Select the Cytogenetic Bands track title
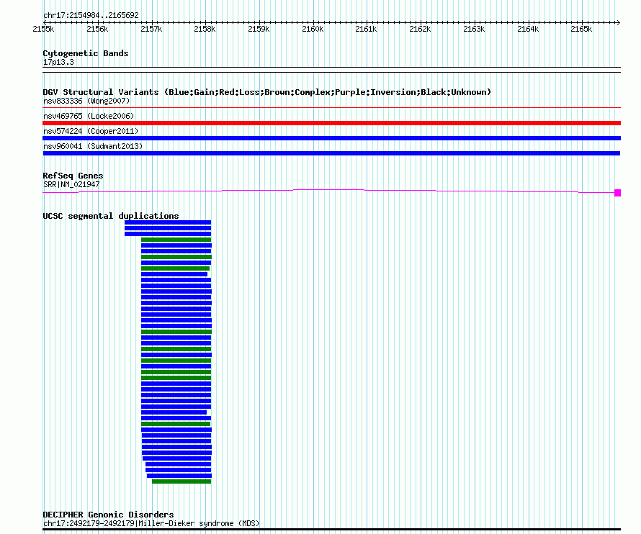This screenshot has height=534, width=641. [x=86, y=53]
